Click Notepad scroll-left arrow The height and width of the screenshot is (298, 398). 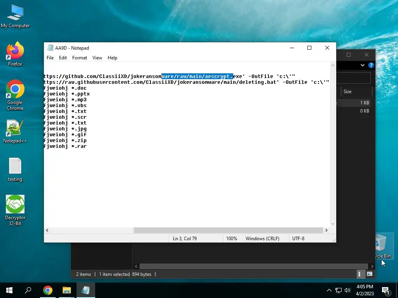(x=47, y=230)
